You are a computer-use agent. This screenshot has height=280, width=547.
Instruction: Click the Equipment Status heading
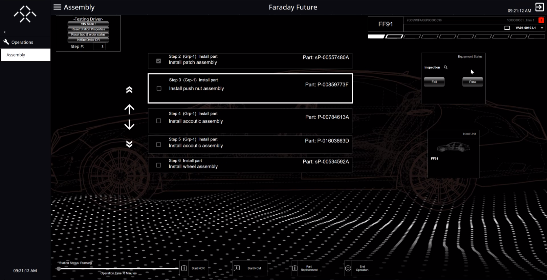pyautogui.click(x=470, y=56)
